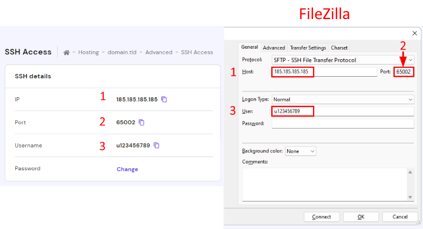Click the Comments box scrollbar down arrow
Image resolution: width=423 pixels, height=229 pixels.
click(410, 197)
